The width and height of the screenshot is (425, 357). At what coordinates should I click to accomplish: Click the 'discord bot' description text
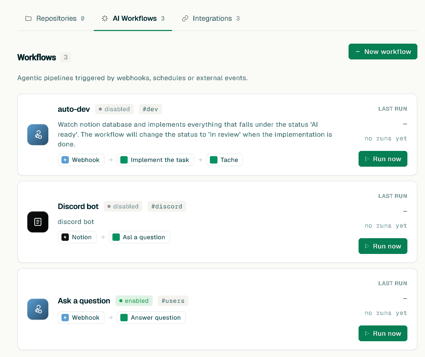pyautogui.click(x=76, y=222)
